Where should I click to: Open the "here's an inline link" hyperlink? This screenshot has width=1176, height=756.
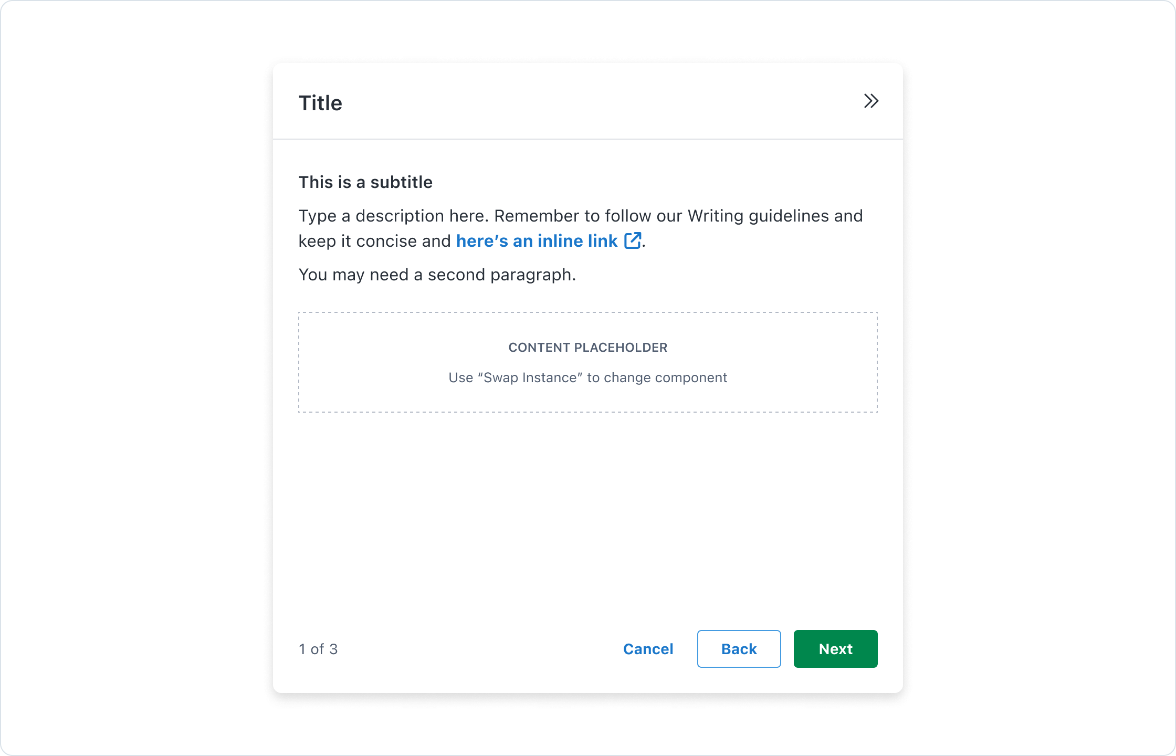537,241
